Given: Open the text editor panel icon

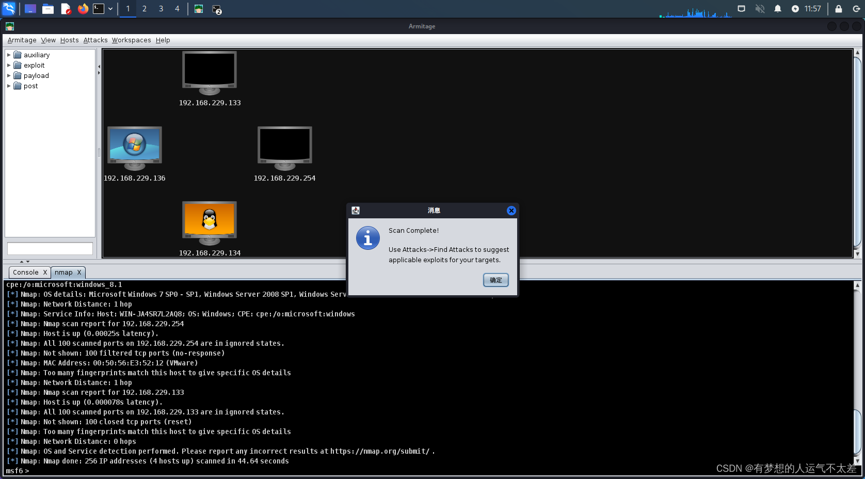Looking at the screenshot, I should tap(66, 9).
